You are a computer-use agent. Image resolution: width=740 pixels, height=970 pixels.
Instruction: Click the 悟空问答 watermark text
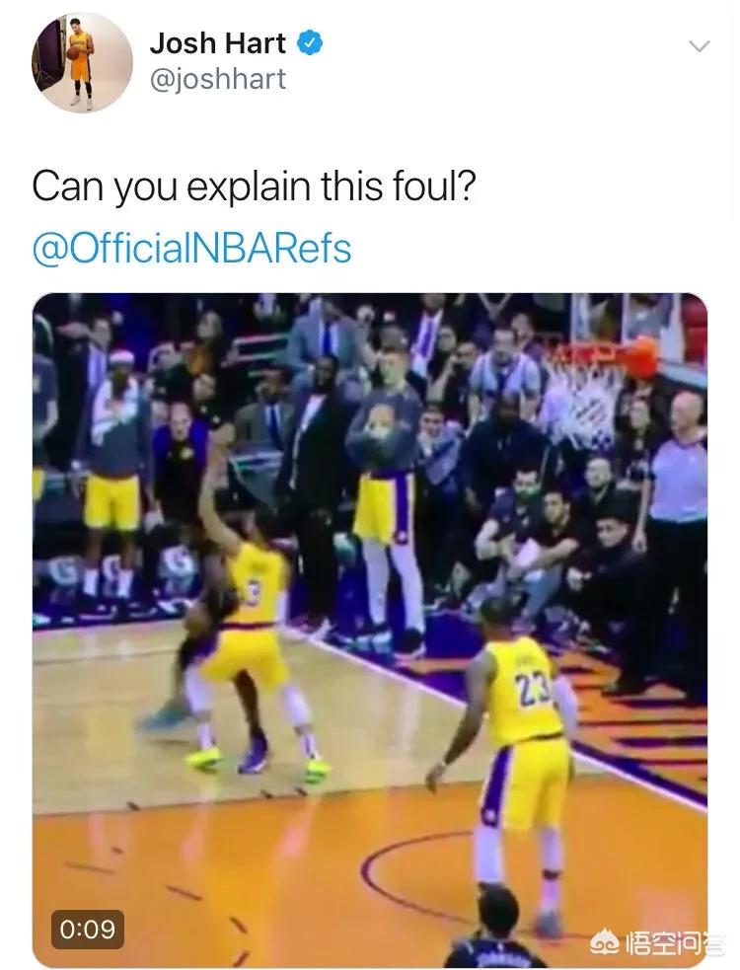click(676, 942)
